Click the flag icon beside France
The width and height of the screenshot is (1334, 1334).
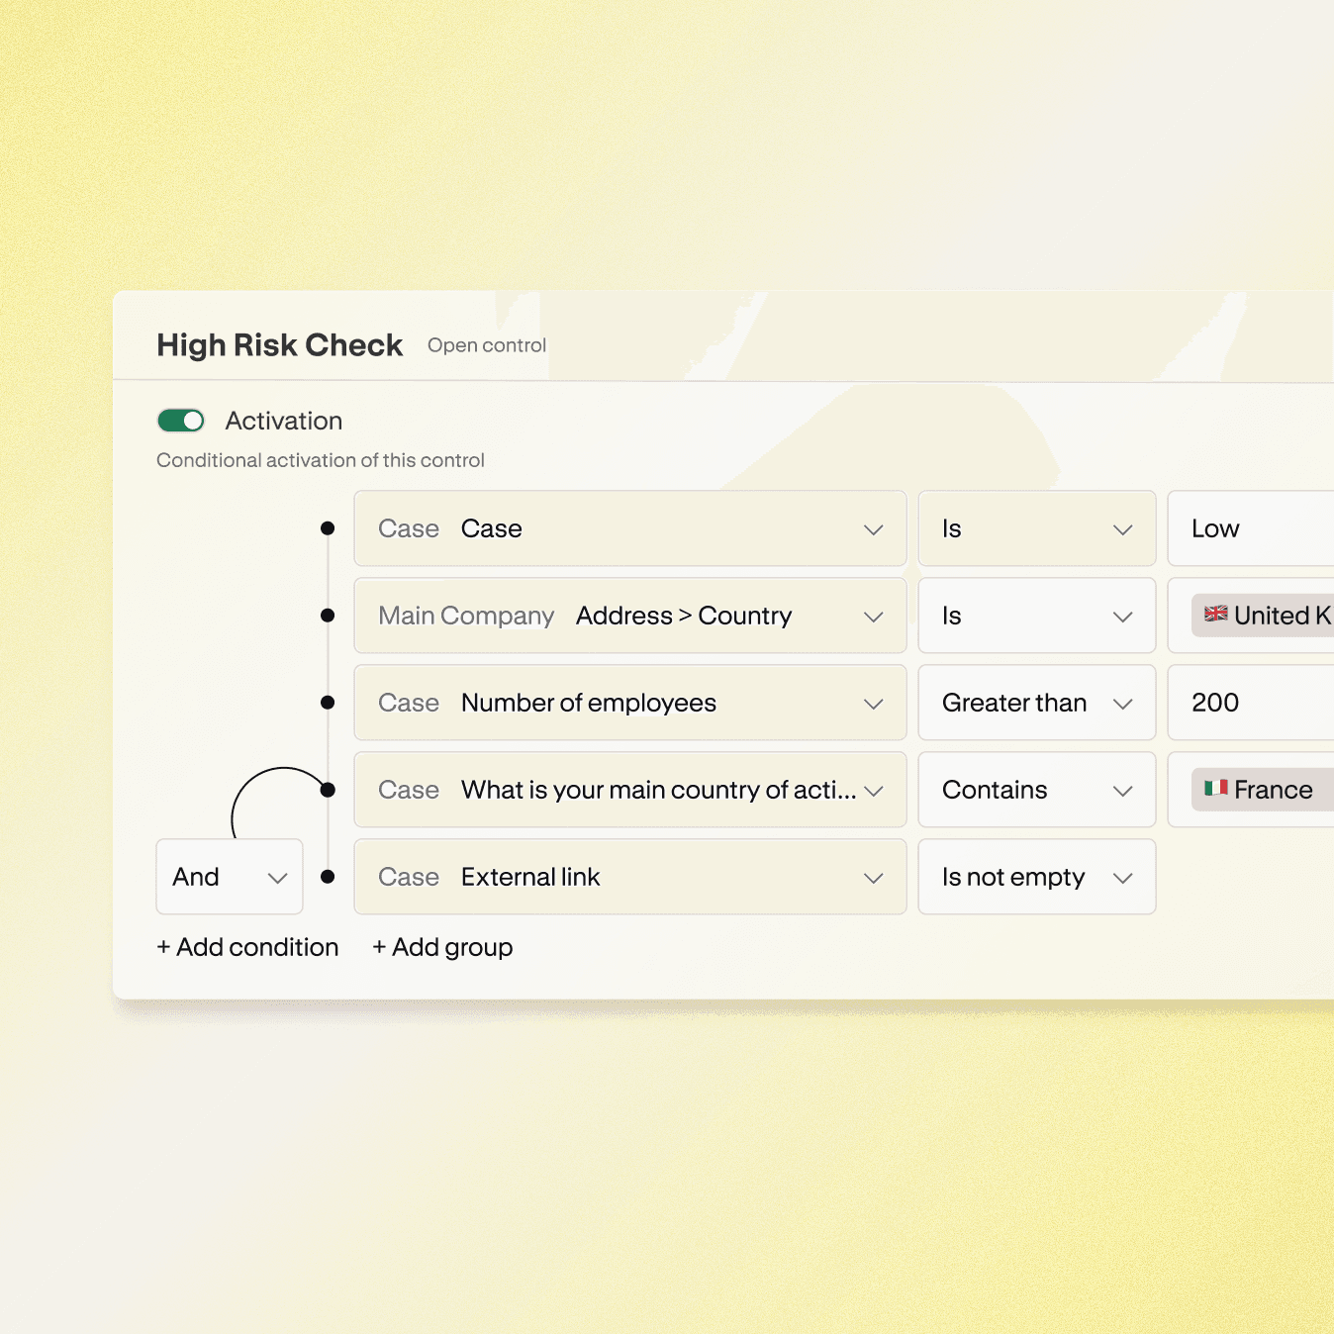(1216, 788)
